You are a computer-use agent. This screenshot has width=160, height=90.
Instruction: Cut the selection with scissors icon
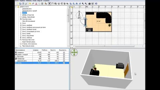[36, 4]
